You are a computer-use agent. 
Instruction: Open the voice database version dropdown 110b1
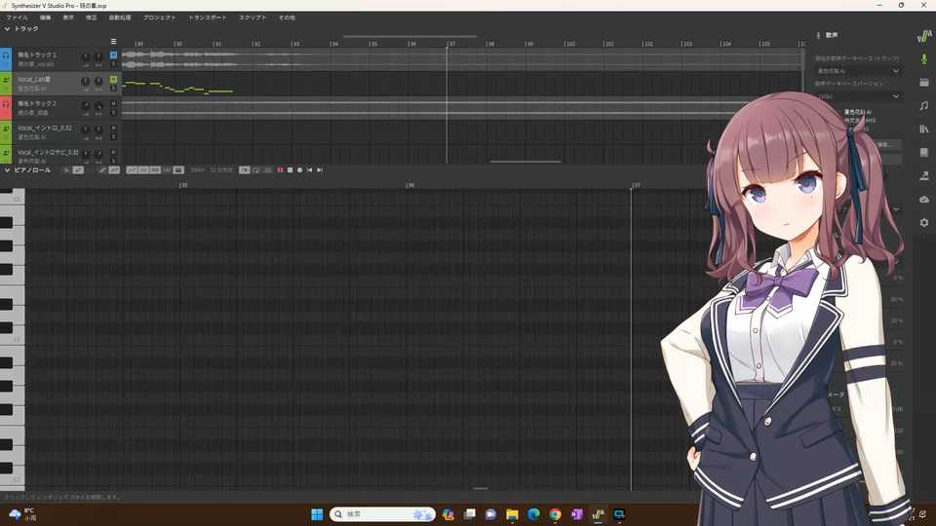(858, 96)
